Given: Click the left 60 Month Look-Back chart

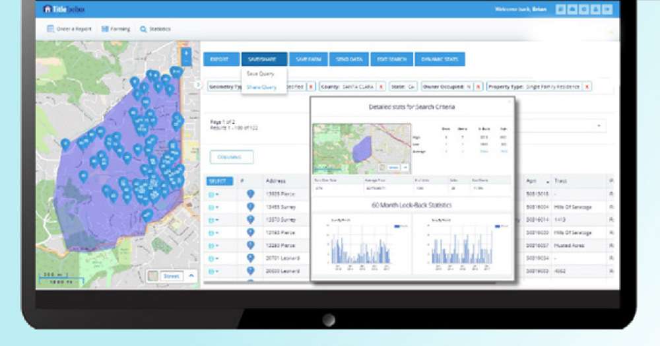Looking at the screenshot, I should 361,244.
